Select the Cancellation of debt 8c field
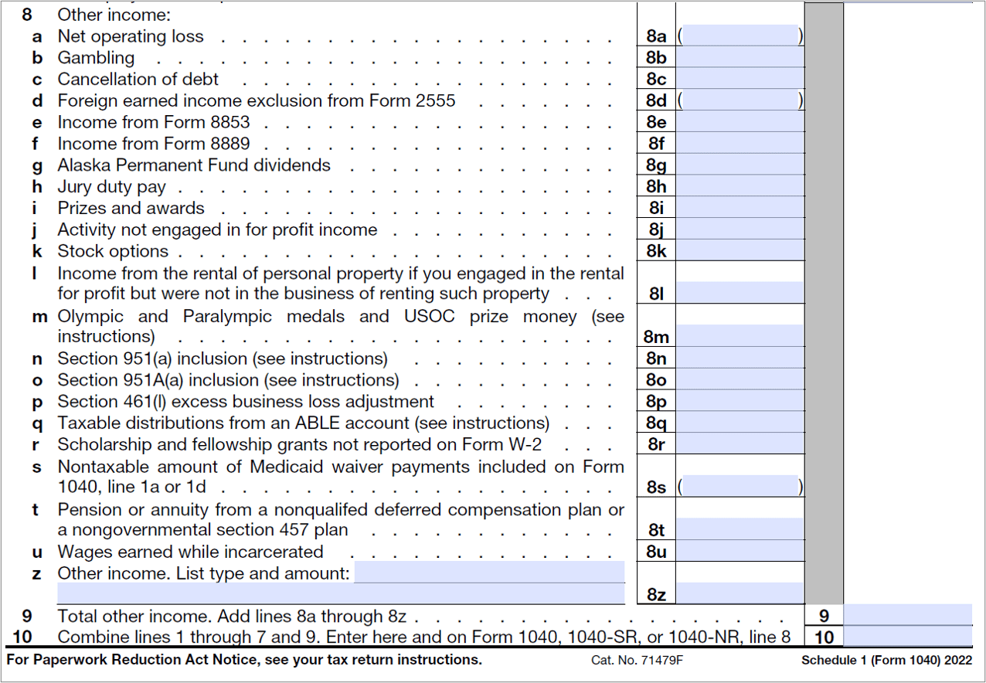Viewport: 986px width, 683px height. tap(740, 79)
